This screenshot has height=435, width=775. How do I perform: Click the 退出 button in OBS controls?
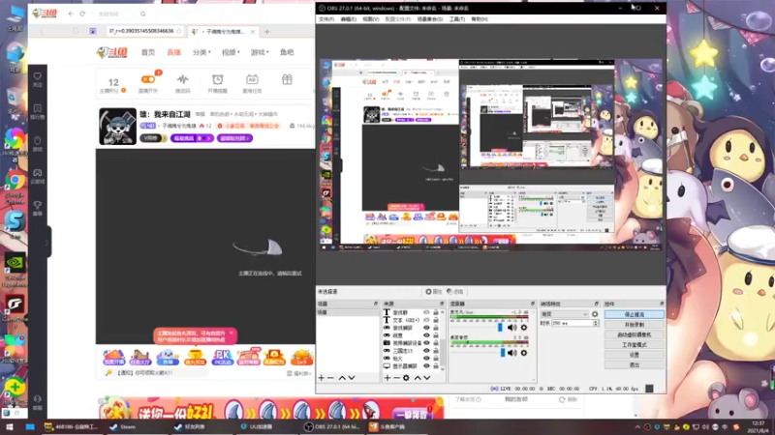tap(635, 365)
